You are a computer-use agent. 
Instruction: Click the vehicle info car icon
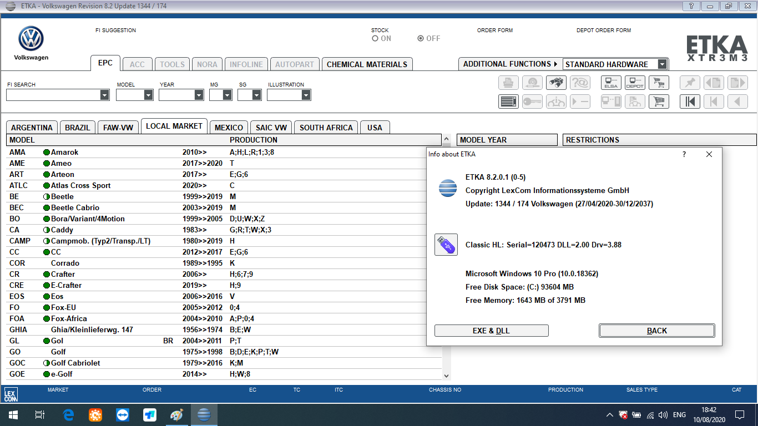pos(556,102)
